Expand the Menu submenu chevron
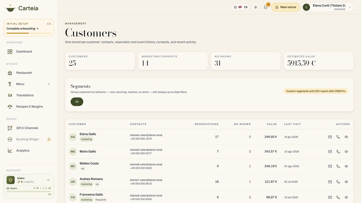 coord(49,84)
